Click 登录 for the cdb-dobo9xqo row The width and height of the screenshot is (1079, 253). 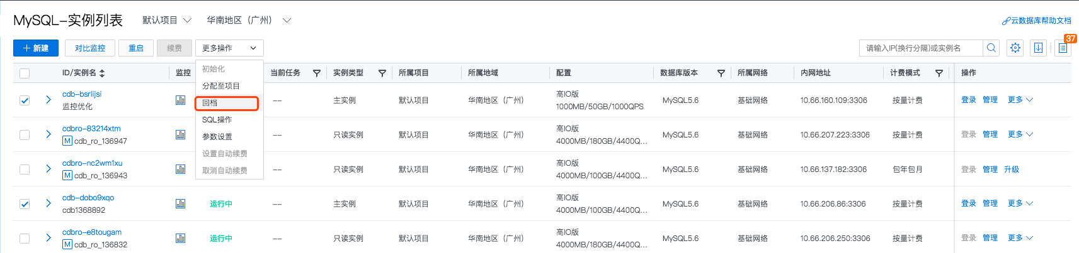[969, 203]
